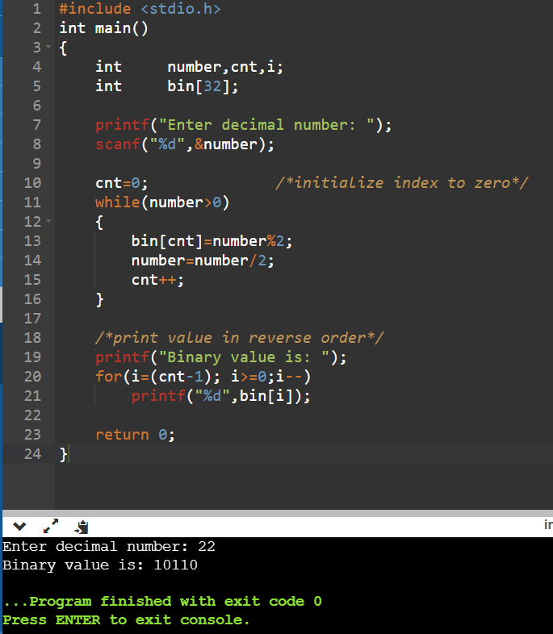Click the 'cnt++;' statement
This screenshot has height=634, width=553.
pyautogui.click(x=157, y=280)
